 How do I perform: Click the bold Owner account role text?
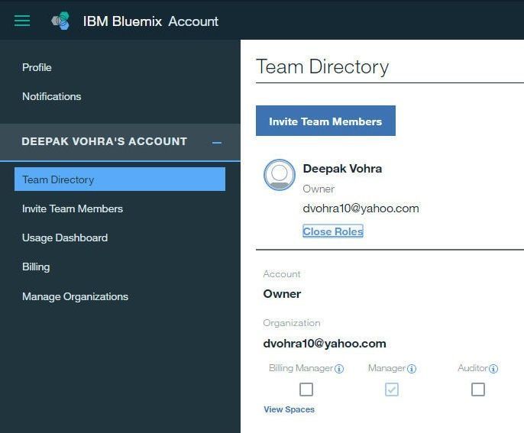click(282, 294)
